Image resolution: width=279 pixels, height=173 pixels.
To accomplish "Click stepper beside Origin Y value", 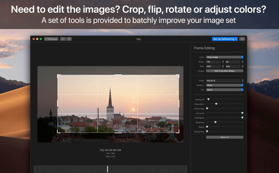I will tap(242, 62).
